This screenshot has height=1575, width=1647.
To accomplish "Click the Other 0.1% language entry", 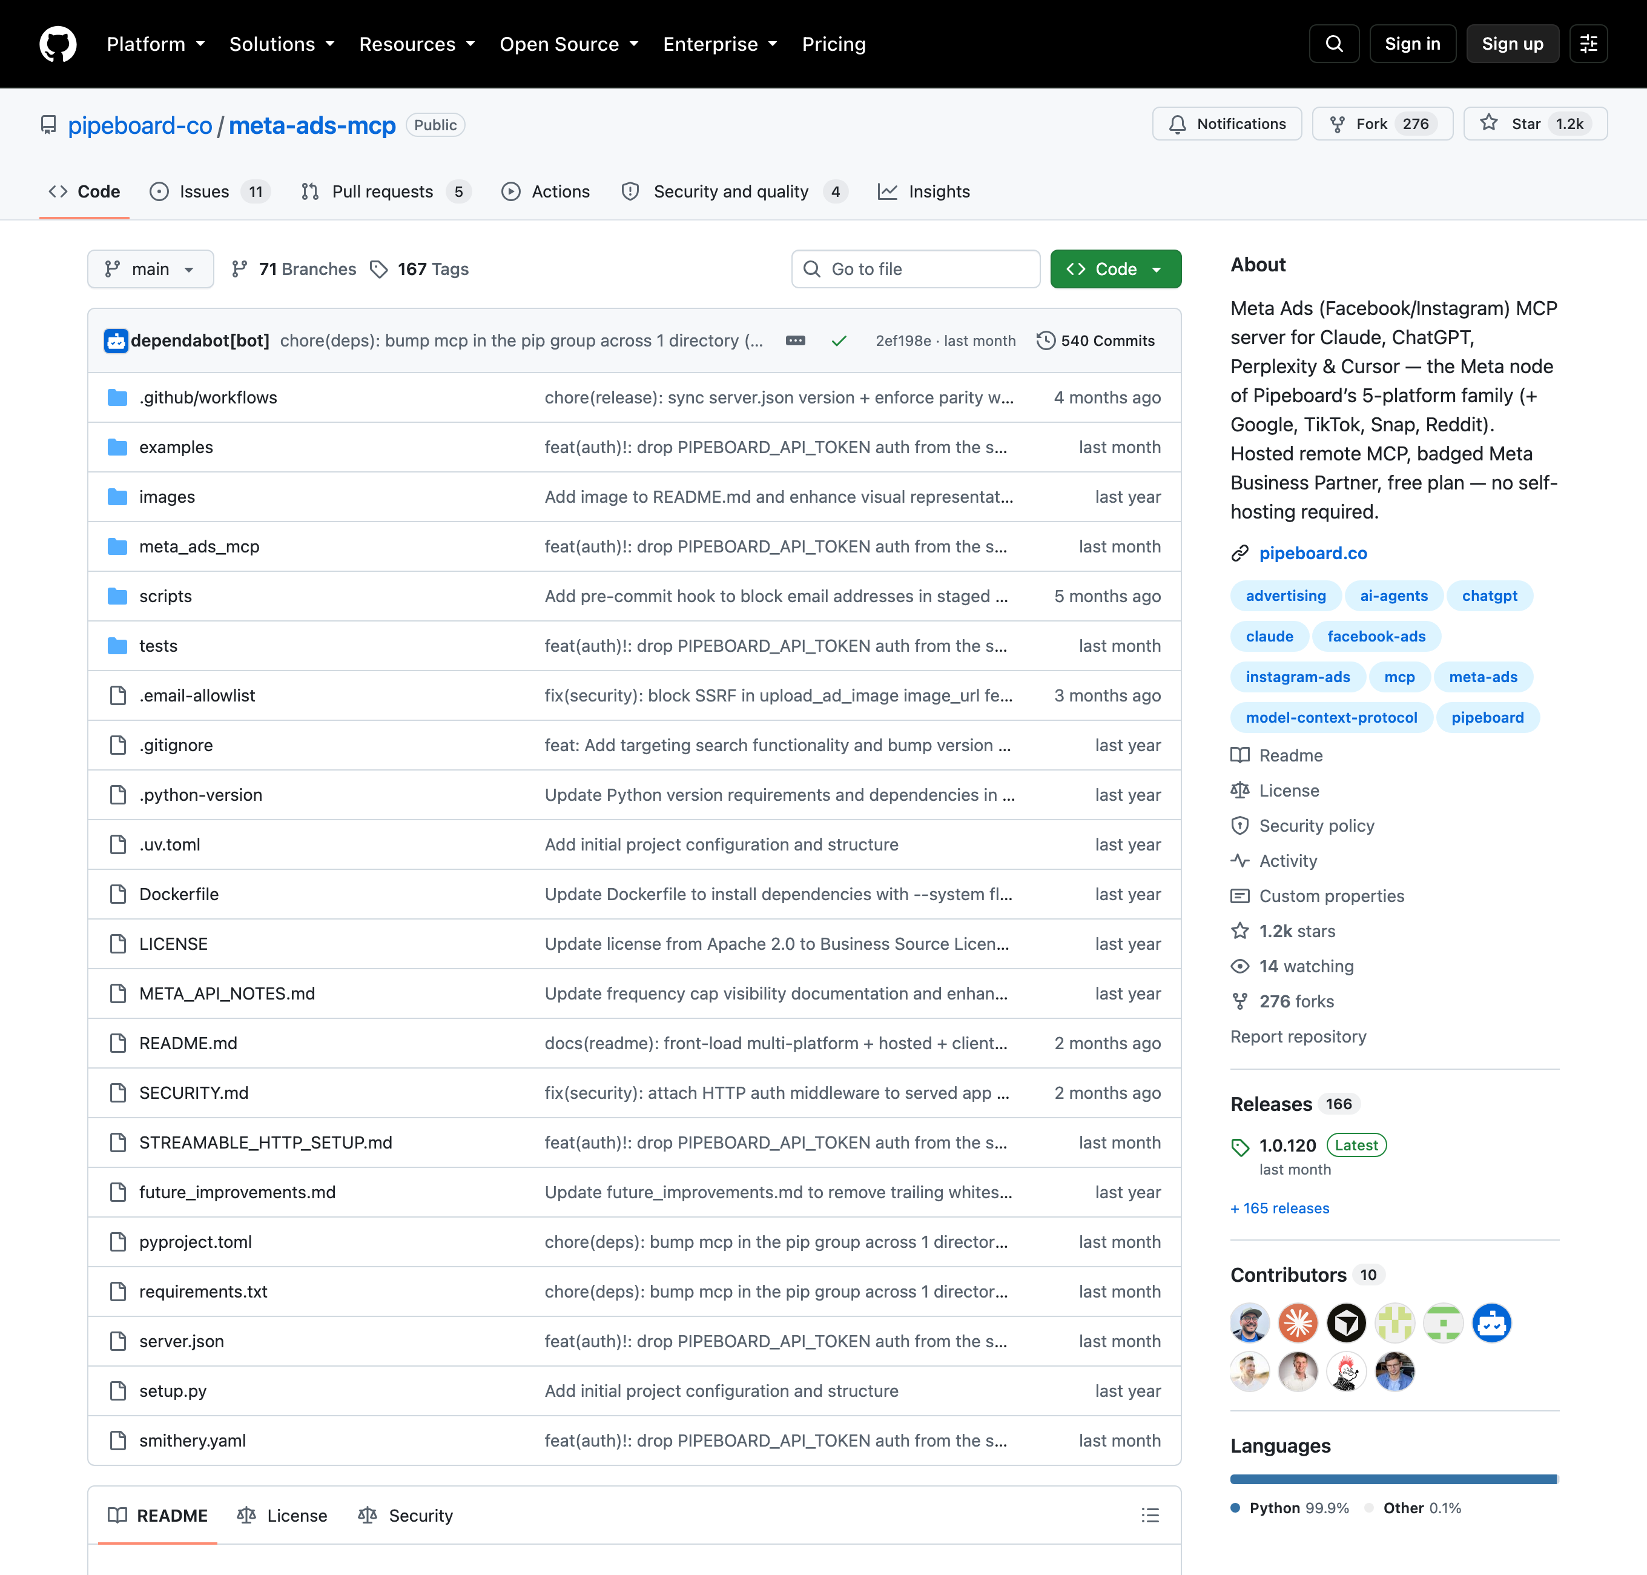I will 1414,1508.
